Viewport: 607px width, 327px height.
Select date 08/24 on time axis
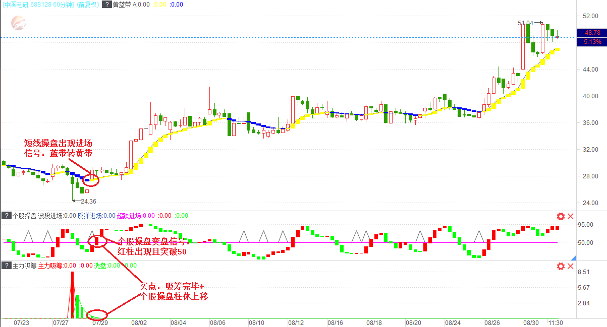tap(453, 322)
